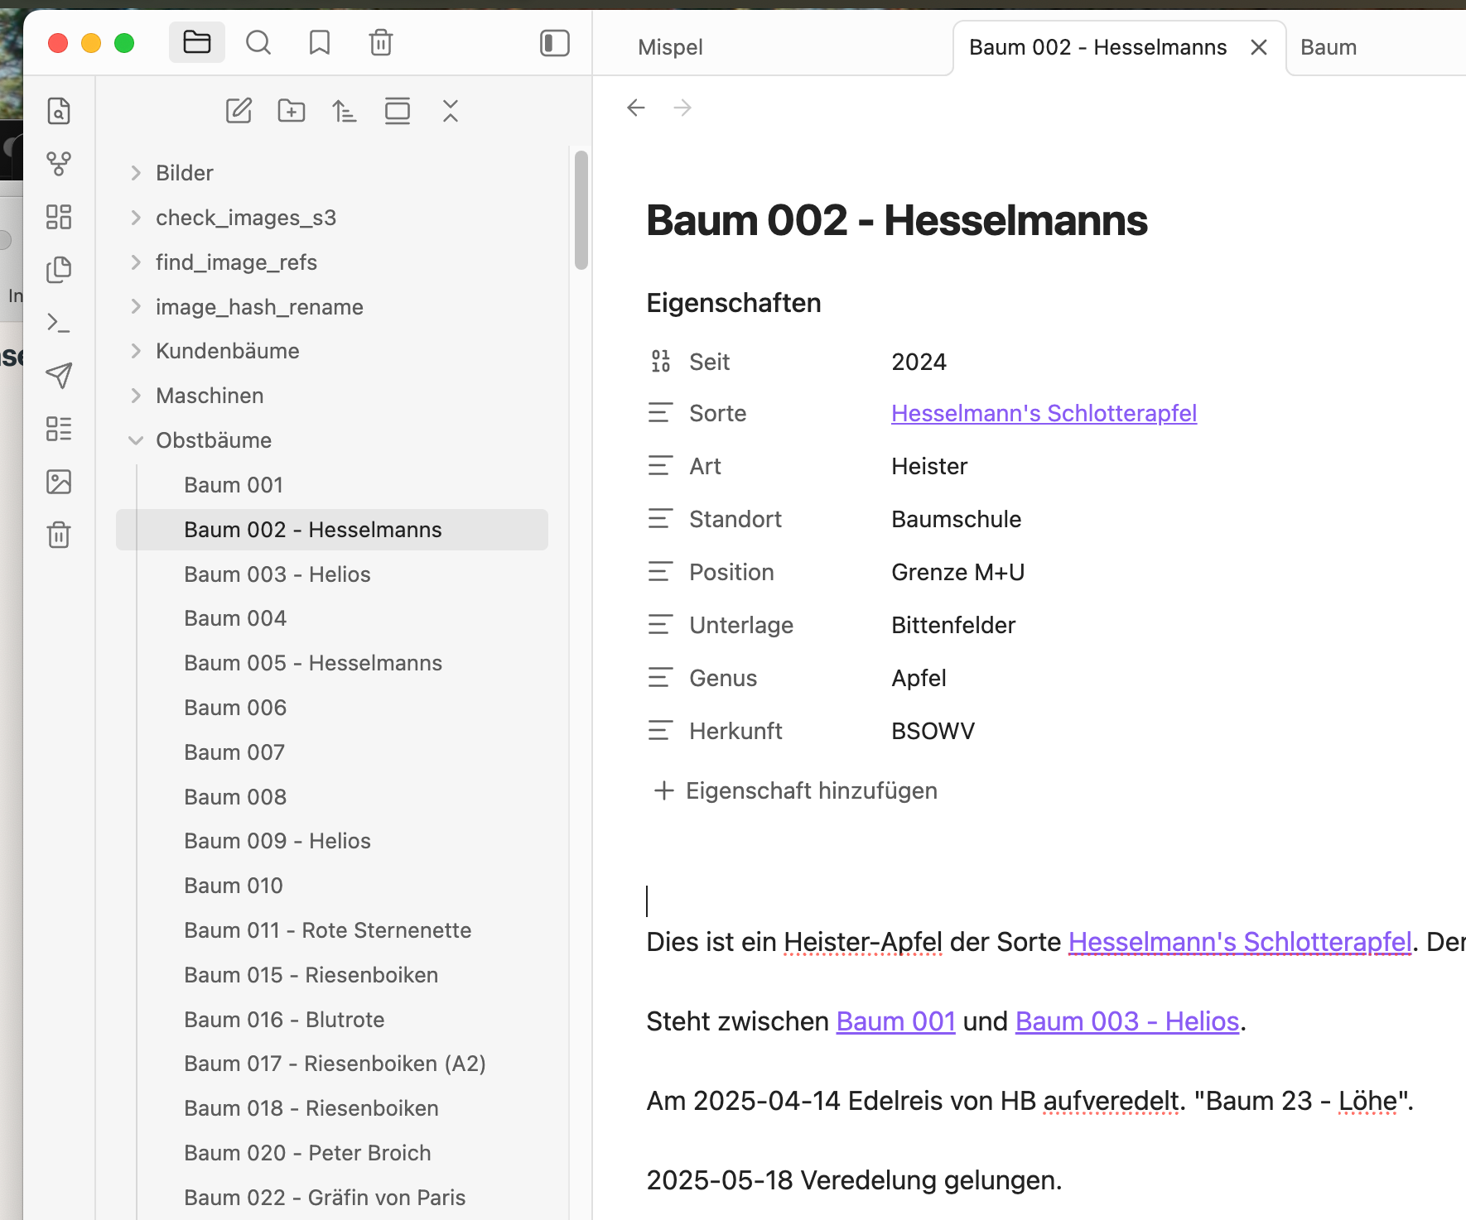
Task: Collapse all folders in file explorer
Action: coord(451,111)
